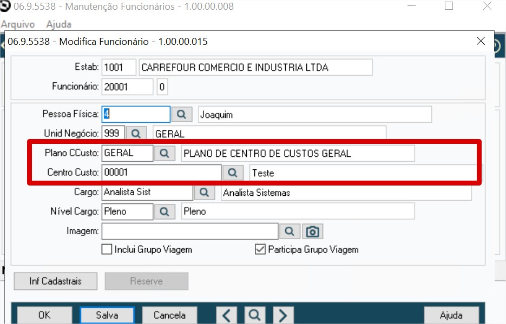
Task: Search Cargo with the magnifier button
Action: point(204,193)
